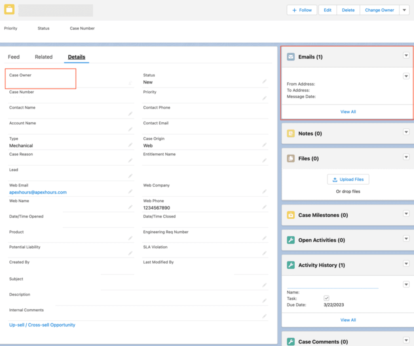Click View All under Emails
This screenshot has height=346, width=414.
tap(348, 112)
